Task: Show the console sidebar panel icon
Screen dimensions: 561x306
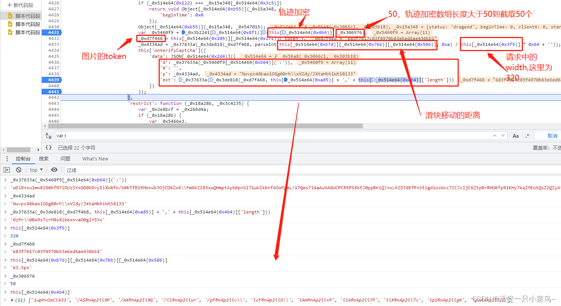Action: pos(7,170)
